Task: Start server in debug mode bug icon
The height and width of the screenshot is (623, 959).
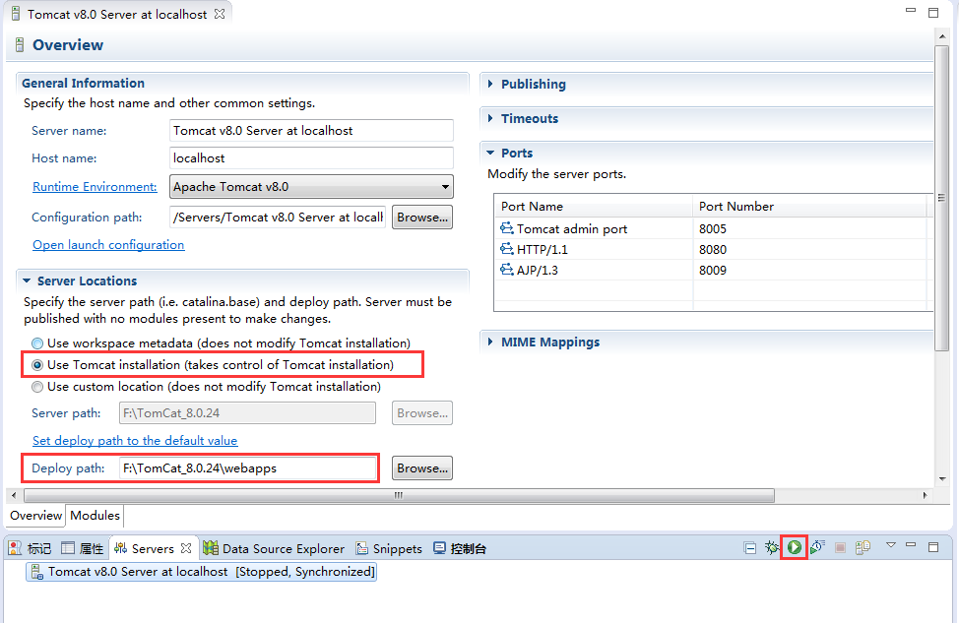Action: [772, 547]
